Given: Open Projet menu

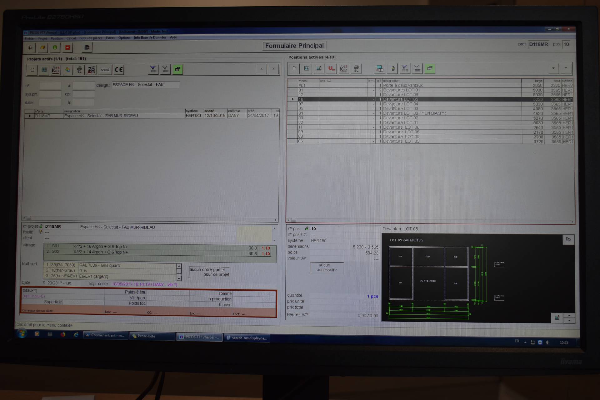Looking at the screenshot, I should click(42, 39).
